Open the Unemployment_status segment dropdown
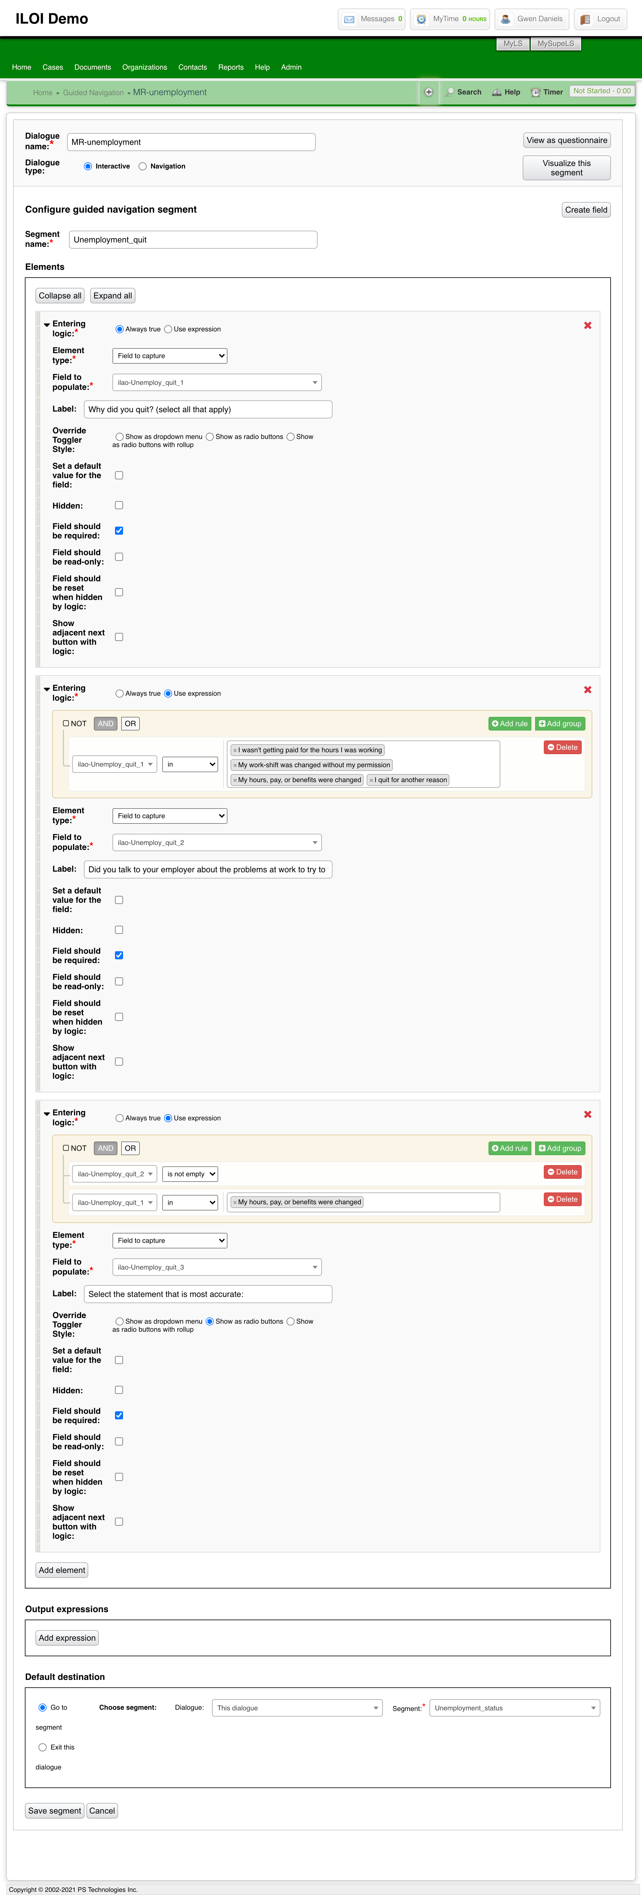Screen dimensions: 642x1895 515,1708
